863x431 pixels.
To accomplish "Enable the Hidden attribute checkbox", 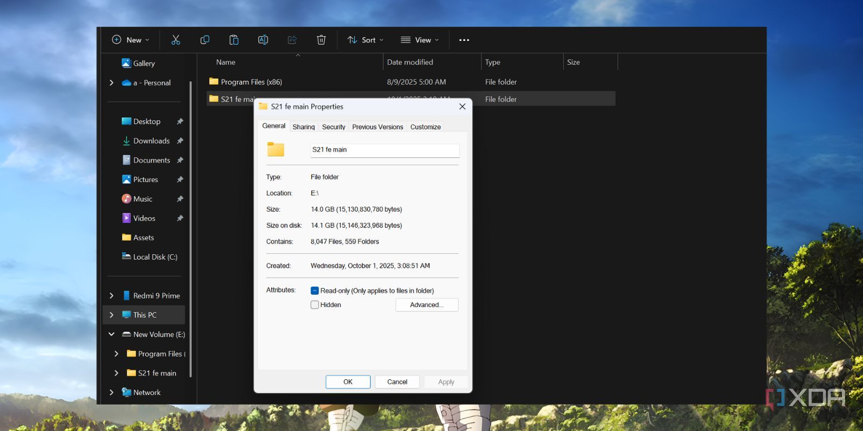I will tap(315, 305).
